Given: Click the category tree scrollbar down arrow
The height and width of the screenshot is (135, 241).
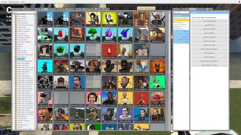Looking at the screenshot, I should [35, 129].
